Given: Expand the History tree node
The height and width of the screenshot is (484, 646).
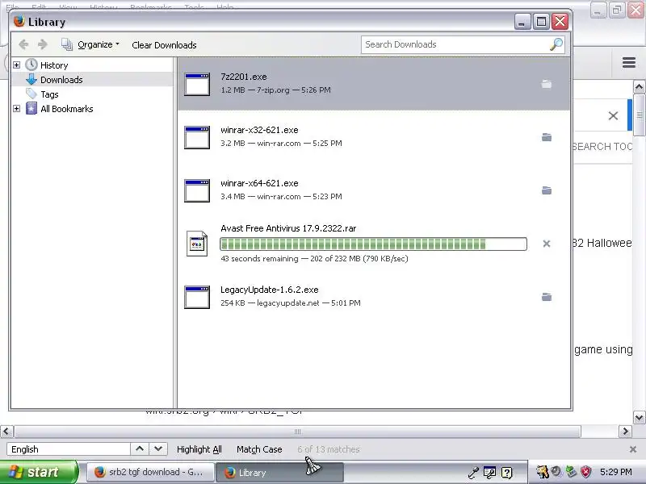Looking at the screenshot, I should point(16,65).
